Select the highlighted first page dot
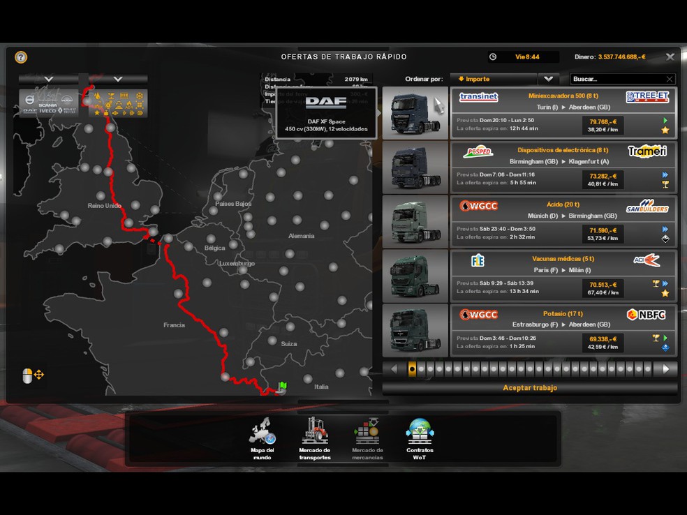The width and height of the screenshot is (687, 515). [x=412, y=369]
